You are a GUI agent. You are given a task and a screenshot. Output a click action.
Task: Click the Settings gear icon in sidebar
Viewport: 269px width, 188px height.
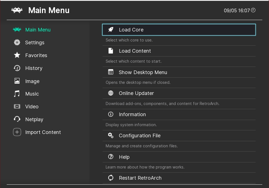17,42
